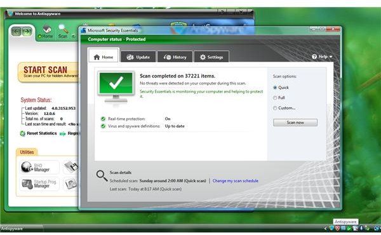
Task: Switch to the History tab
Action: [x=175, y=57]
